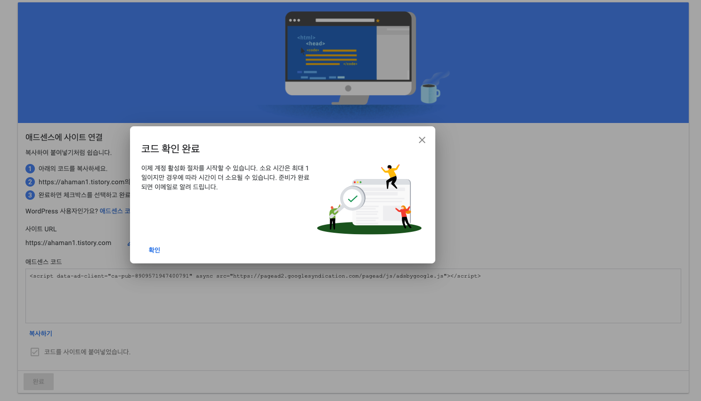Image resolution: width=701 pixels, height=401 pixels.
Task: Click the 완료 button at bottom
Action: point(39,382)
